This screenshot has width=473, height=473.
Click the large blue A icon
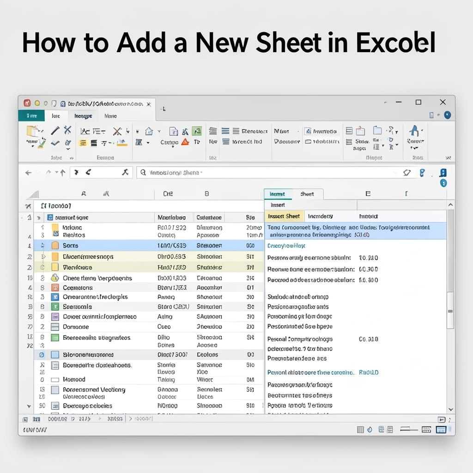pos(414,131)
